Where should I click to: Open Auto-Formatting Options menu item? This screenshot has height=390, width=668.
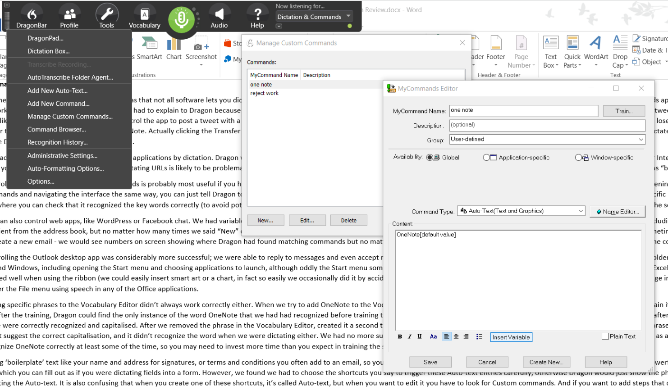click(x=65, y=168)
